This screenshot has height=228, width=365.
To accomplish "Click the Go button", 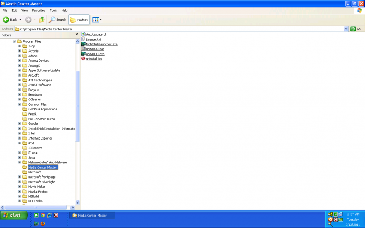I will pos(355,29).
